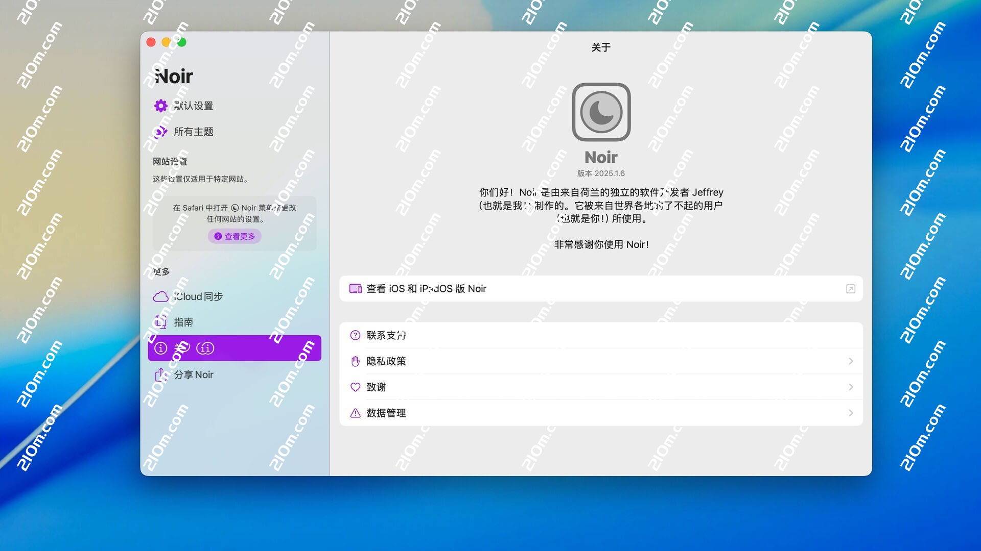The height and width of the screenshot is (551, 981).
Task: Minimize the Noir window
Action: click(x=166, y=42)
